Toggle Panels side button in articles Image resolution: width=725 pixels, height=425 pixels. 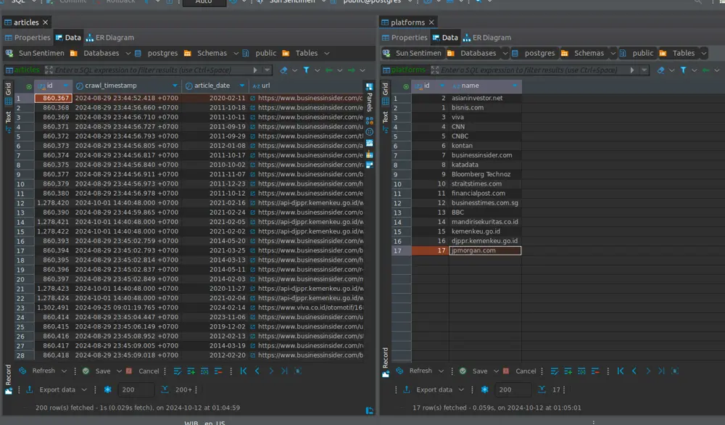(370, 97)
